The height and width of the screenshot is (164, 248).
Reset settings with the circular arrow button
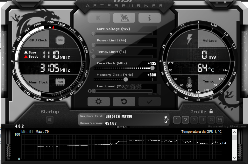(x=124, y=101)
